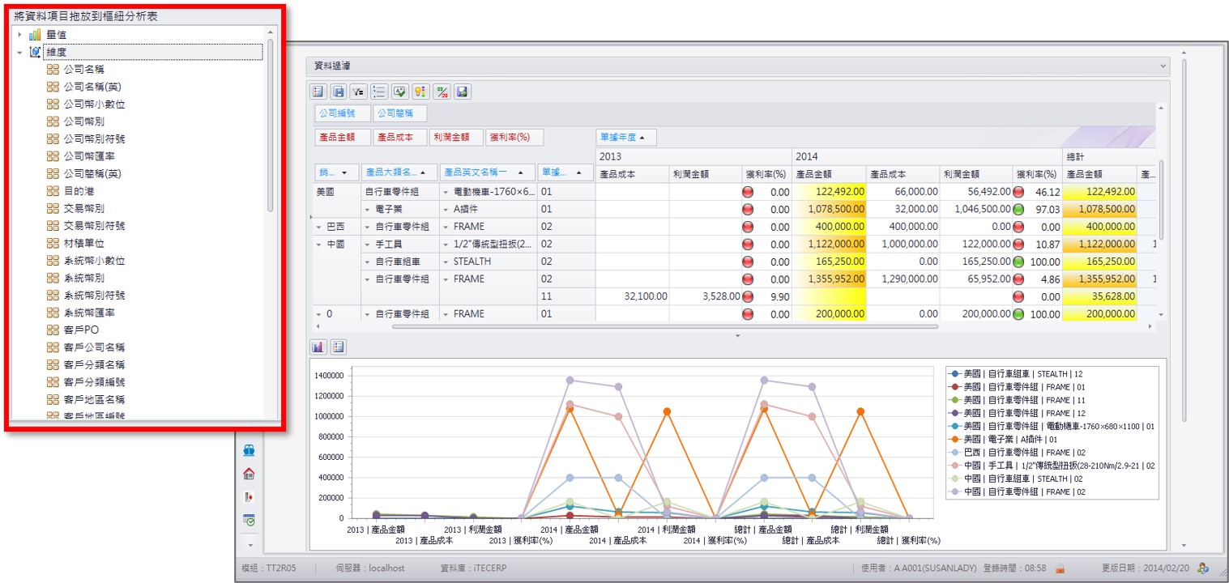
Task: Click the export disk icon with arrow
Action: tap(462, 91)
